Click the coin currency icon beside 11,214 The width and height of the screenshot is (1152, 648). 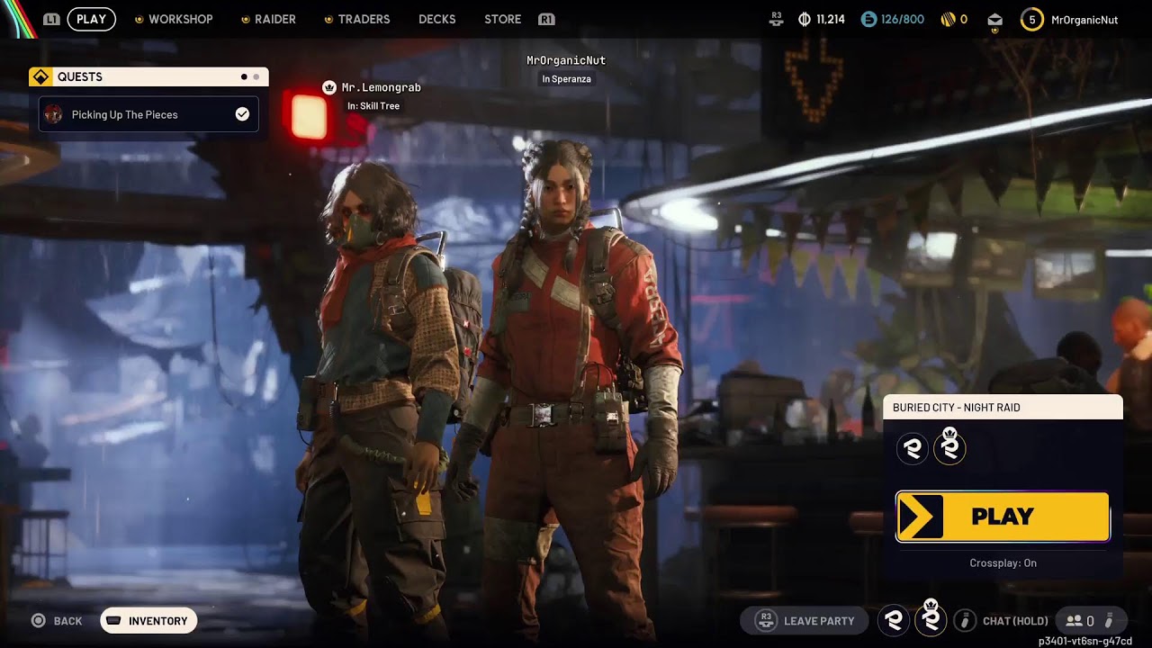point(805,19)
